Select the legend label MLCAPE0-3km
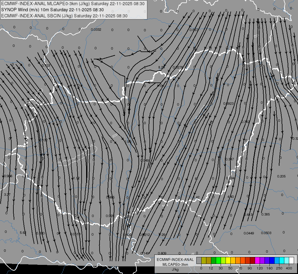Screen dimensions: 298x274 click(x=175, y=265)
